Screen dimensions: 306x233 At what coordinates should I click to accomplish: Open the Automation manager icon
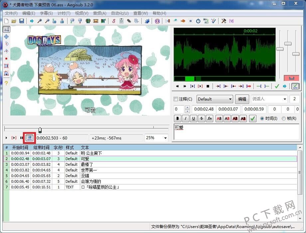click(x=147, y=21)
